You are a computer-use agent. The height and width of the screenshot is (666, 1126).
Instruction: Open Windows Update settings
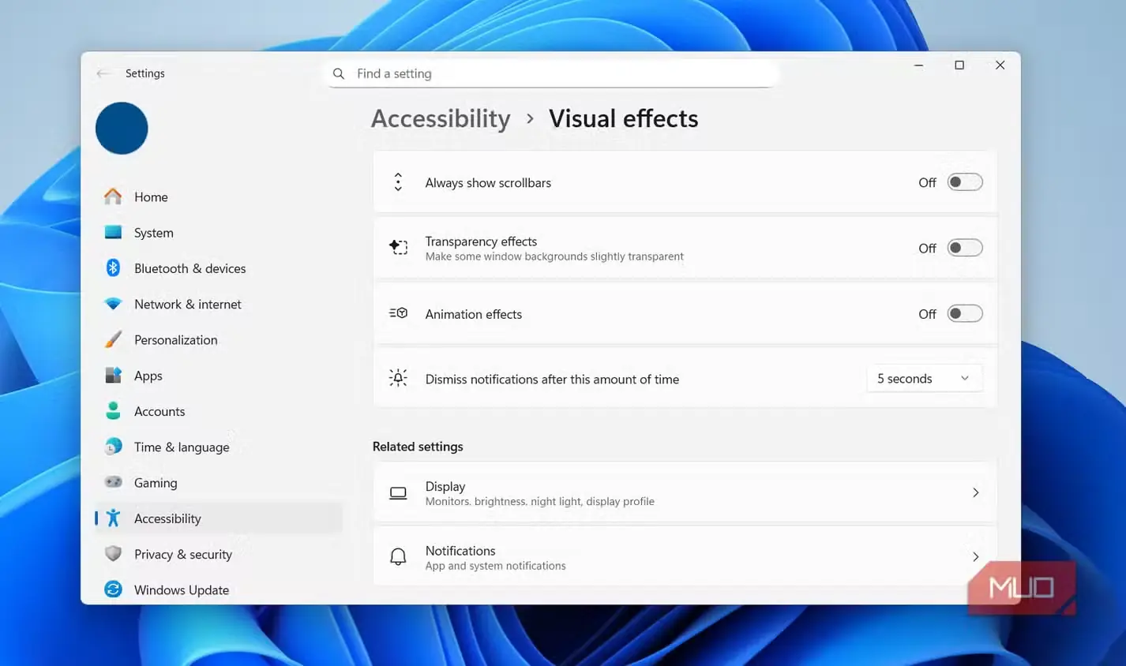coord(219,589)
